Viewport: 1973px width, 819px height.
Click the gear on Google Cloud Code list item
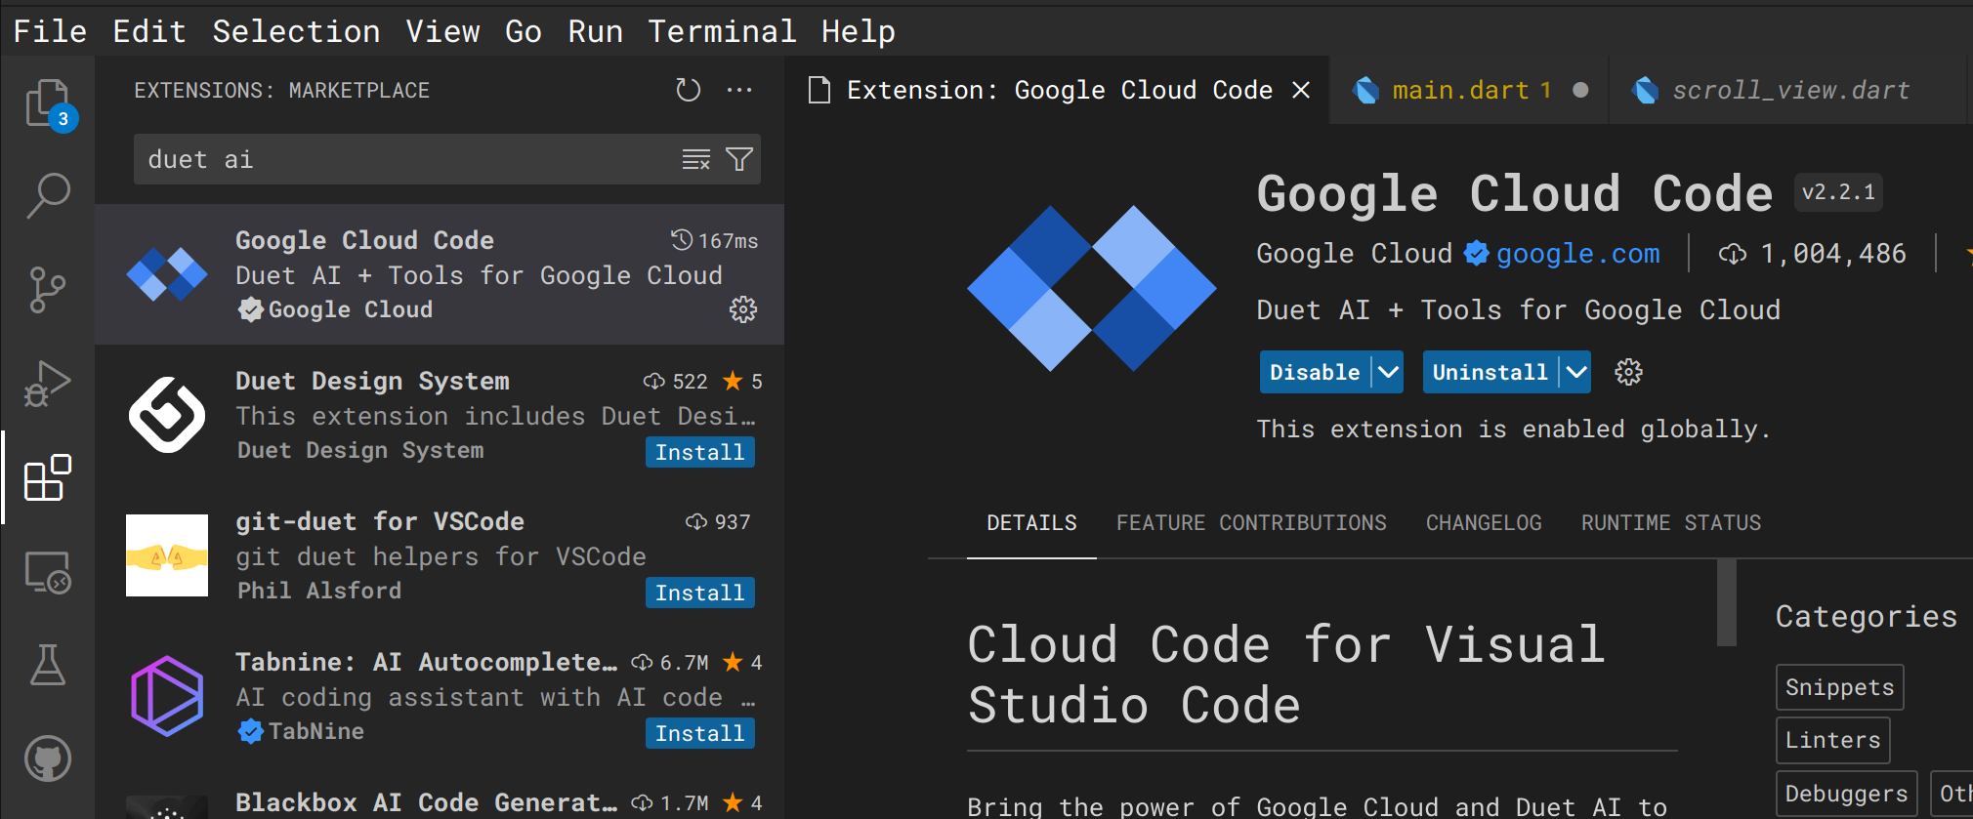point(743,309)
